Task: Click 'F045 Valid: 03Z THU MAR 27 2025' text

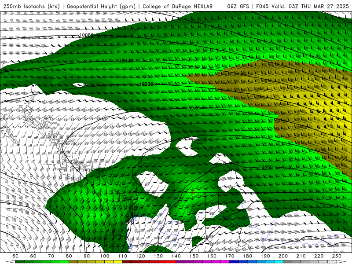Action: [302, 6]
